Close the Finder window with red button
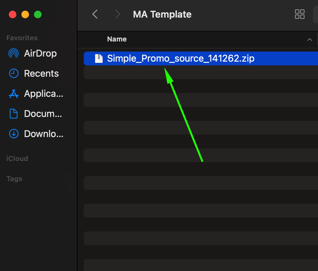The width and height of the screenshot is (318, 271). 13,14
